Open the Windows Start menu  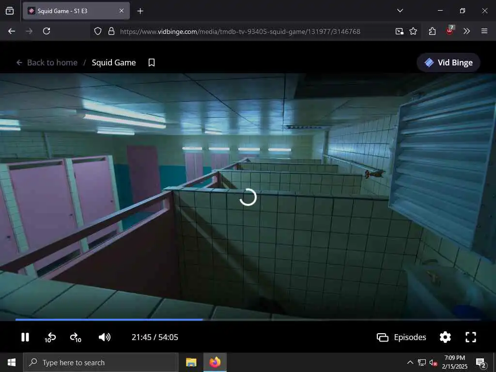click(x=12, y=362)
